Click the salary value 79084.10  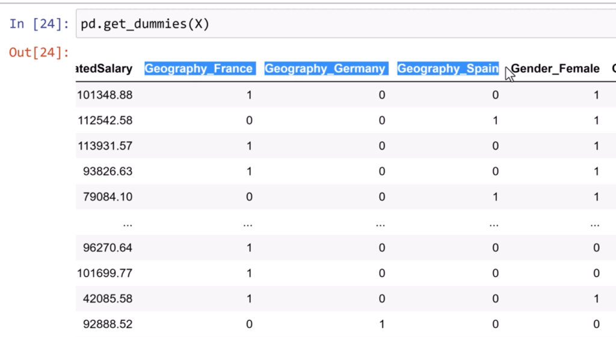[x=108, y=196]
